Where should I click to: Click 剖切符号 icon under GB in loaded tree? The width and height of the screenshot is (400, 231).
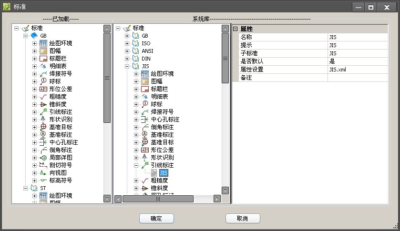coord(43,165)
